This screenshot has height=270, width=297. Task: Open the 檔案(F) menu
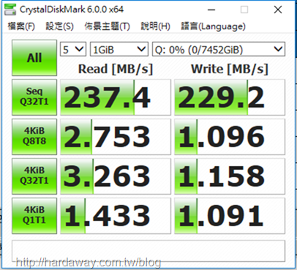[21, 26]
